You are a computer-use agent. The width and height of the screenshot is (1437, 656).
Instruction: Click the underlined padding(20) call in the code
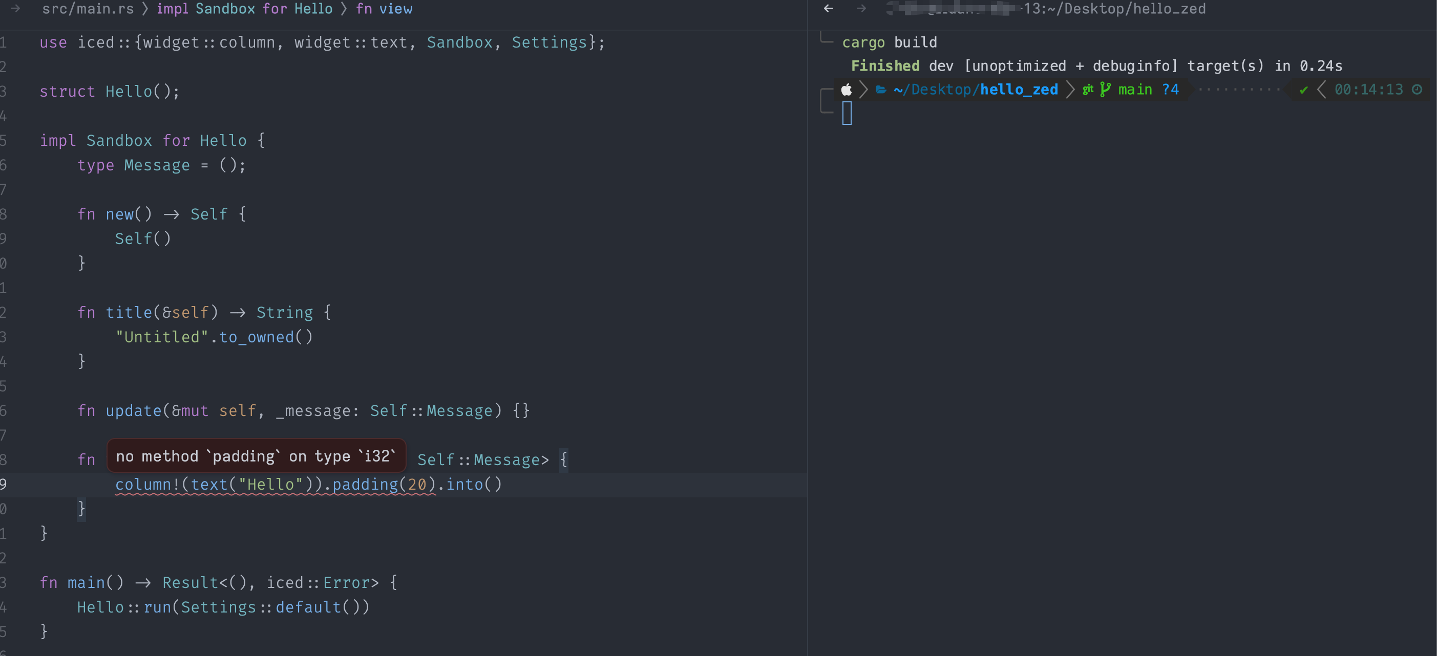[x=382, y=485]
